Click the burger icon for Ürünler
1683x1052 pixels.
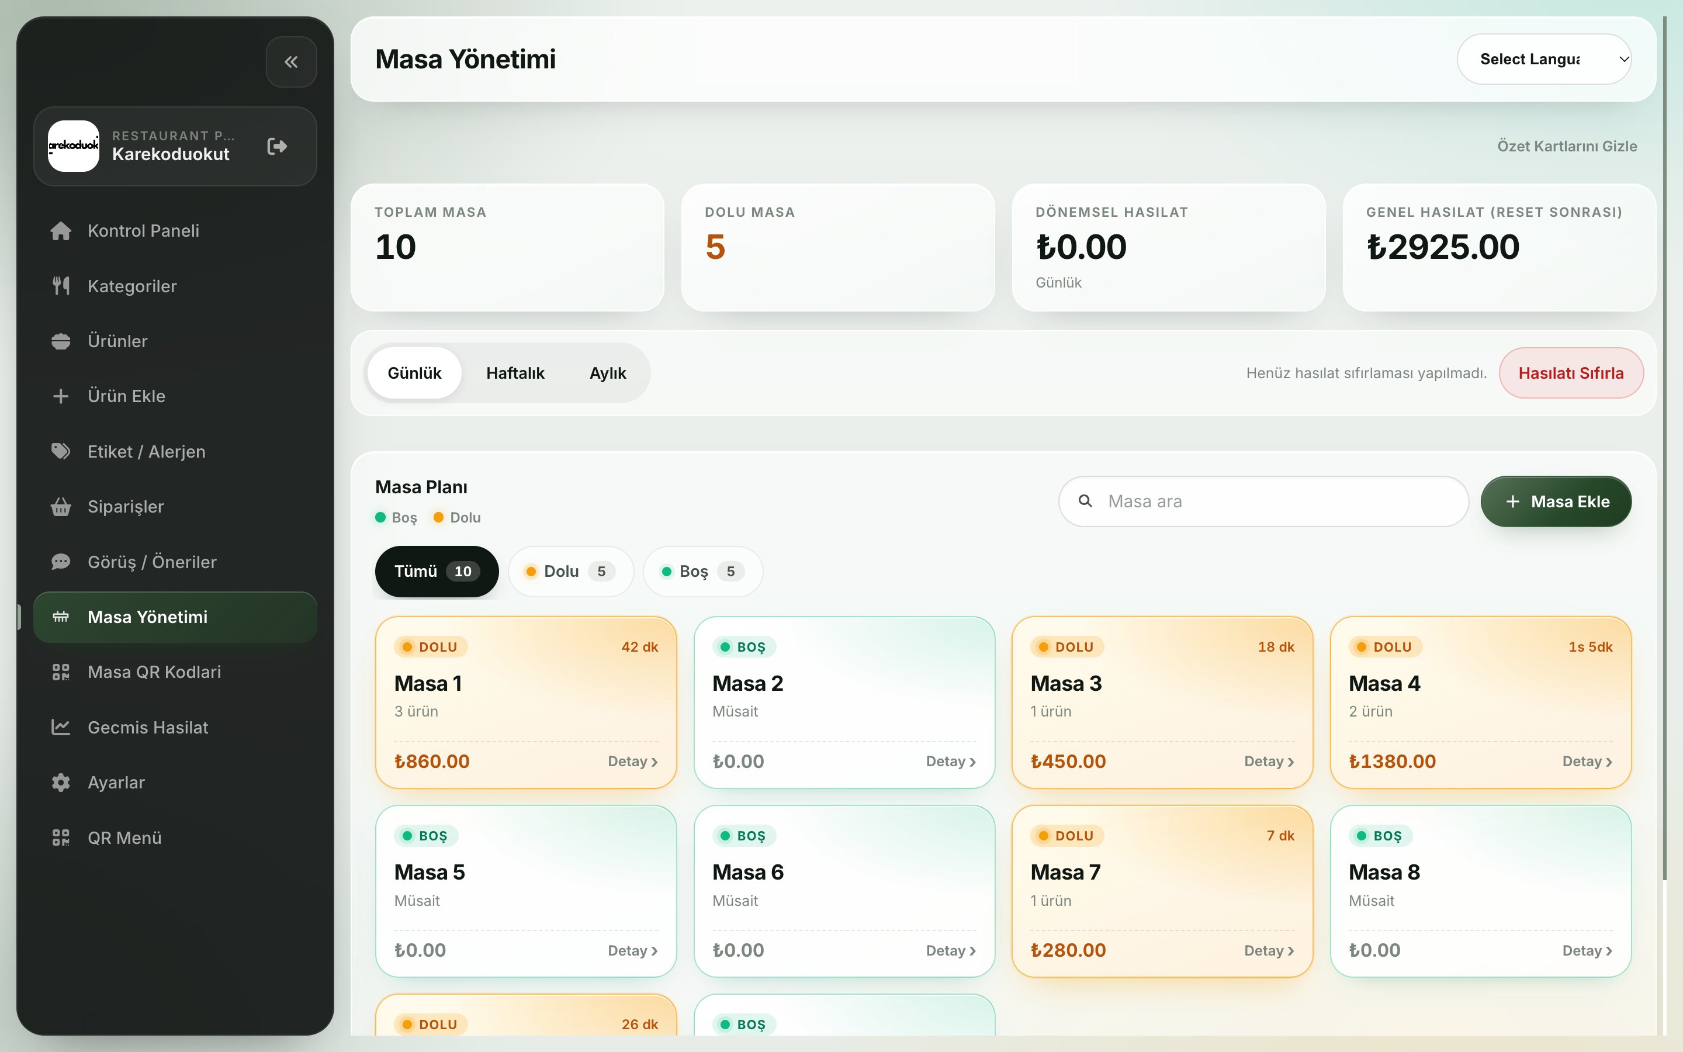(x=61, y=341)
